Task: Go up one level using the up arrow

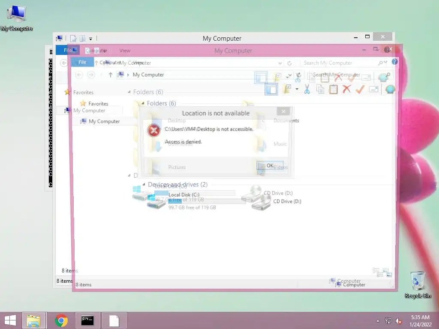Action: point(110,75)
